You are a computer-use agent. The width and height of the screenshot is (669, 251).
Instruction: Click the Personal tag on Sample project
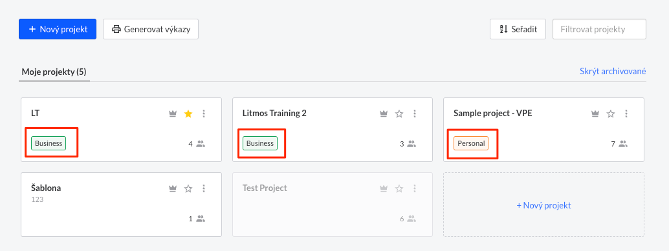(x=471, y=143)
